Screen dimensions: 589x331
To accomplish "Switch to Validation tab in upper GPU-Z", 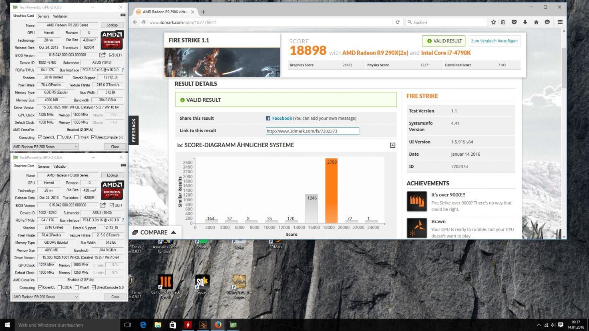I will (x=60, y=16).
